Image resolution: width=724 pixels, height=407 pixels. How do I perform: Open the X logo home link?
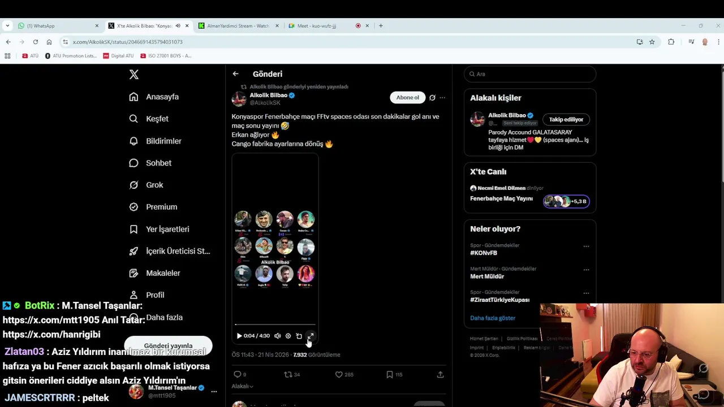[x=133, y=75]
